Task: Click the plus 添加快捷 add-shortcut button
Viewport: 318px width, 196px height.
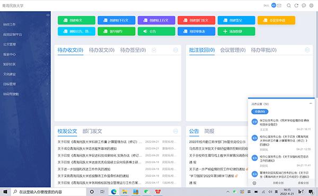Action: coord(236,31)
